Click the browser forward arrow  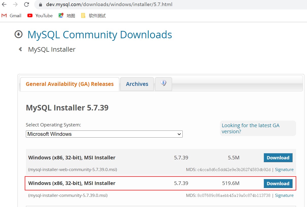(15, 4)
